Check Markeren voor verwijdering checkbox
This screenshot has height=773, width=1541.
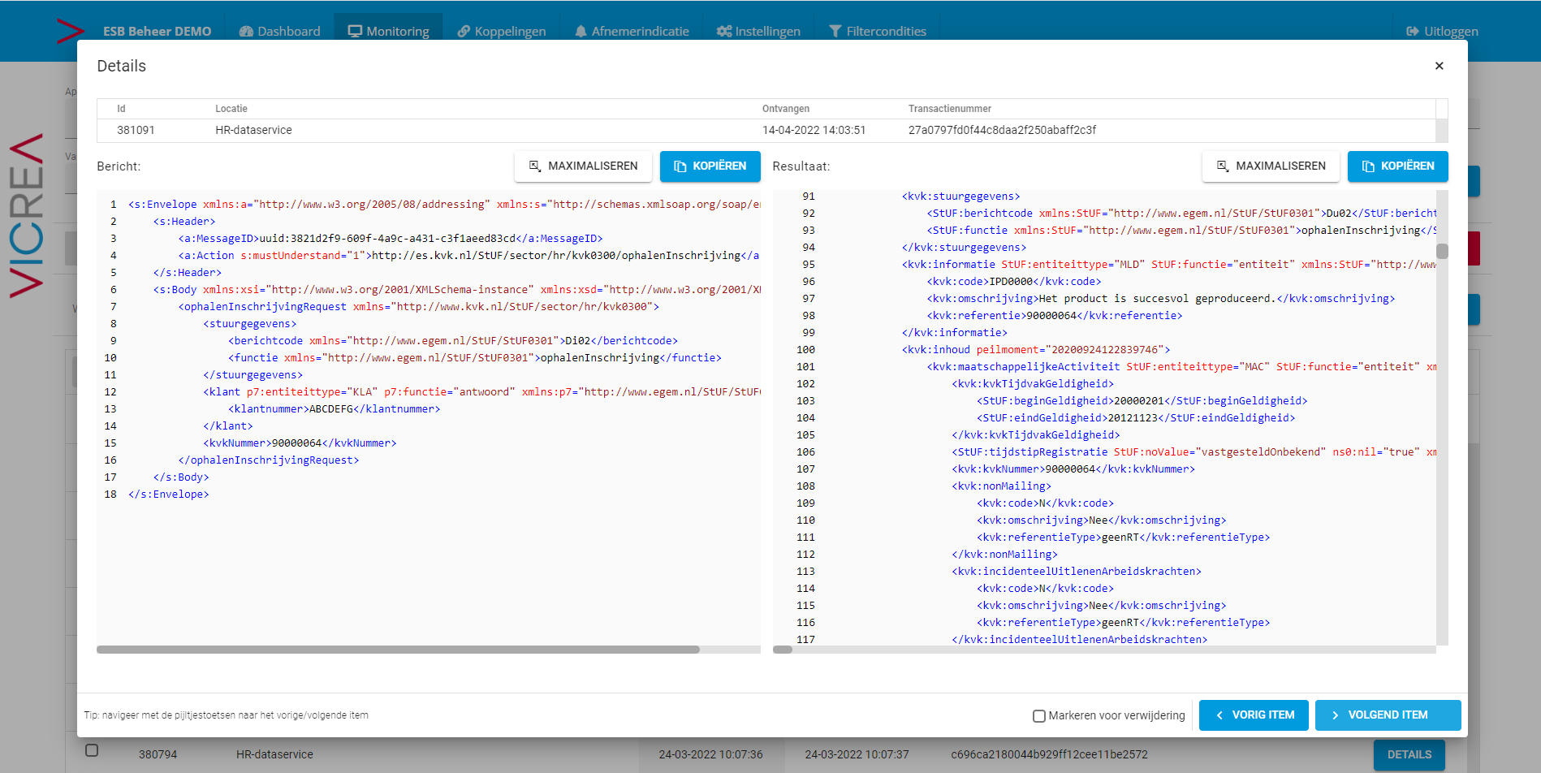[x=1038, y=716]
